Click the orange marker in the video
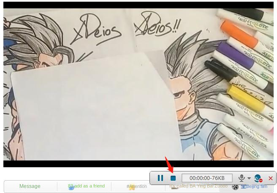277x193 pixels. (239, 34)
